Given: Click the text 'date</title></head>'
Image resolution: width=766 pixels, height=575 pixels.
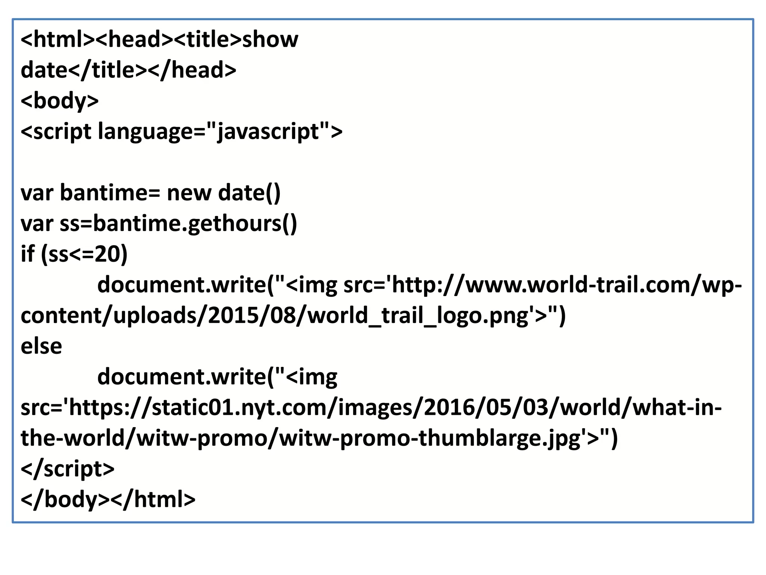Looking at the screenshot, I should [128, 70].
